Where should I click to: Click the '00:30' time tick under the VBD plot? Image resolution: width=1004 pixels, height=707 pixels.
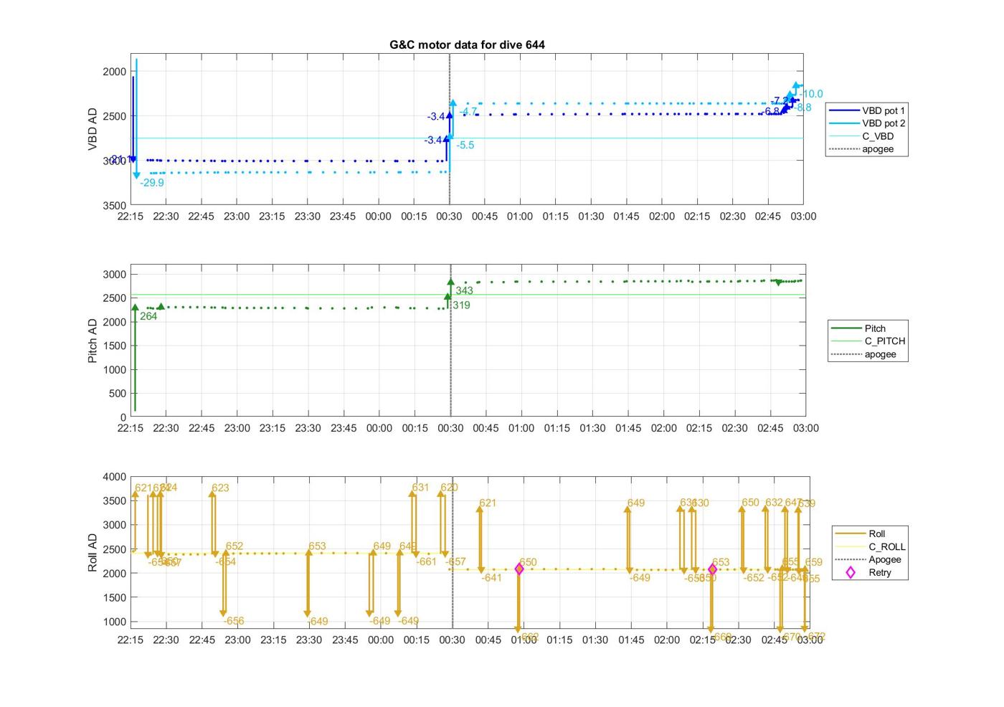(x=449, y=217)
